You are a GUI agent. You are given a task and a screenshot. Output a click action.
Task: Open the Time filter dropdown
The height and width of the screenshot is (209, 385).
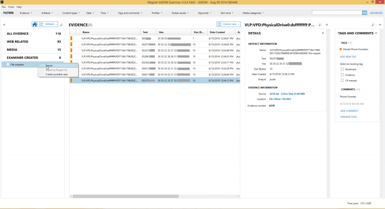pyautogui.click(x=104, y=13)
